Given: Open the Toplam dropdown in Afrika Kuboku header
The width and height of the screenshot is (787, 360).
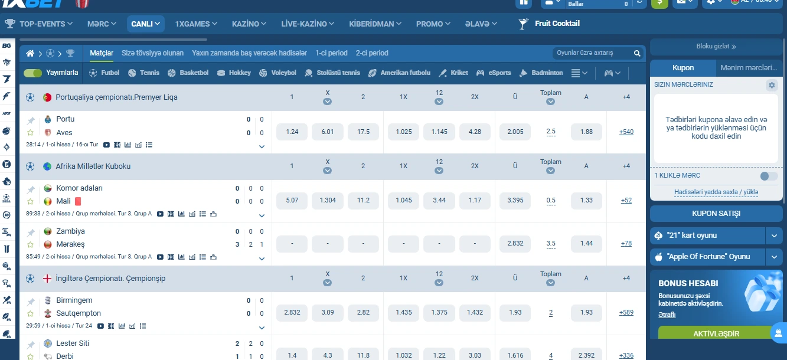Looking at the screenshot, I should pyautogui.click(x=550, y=171).
